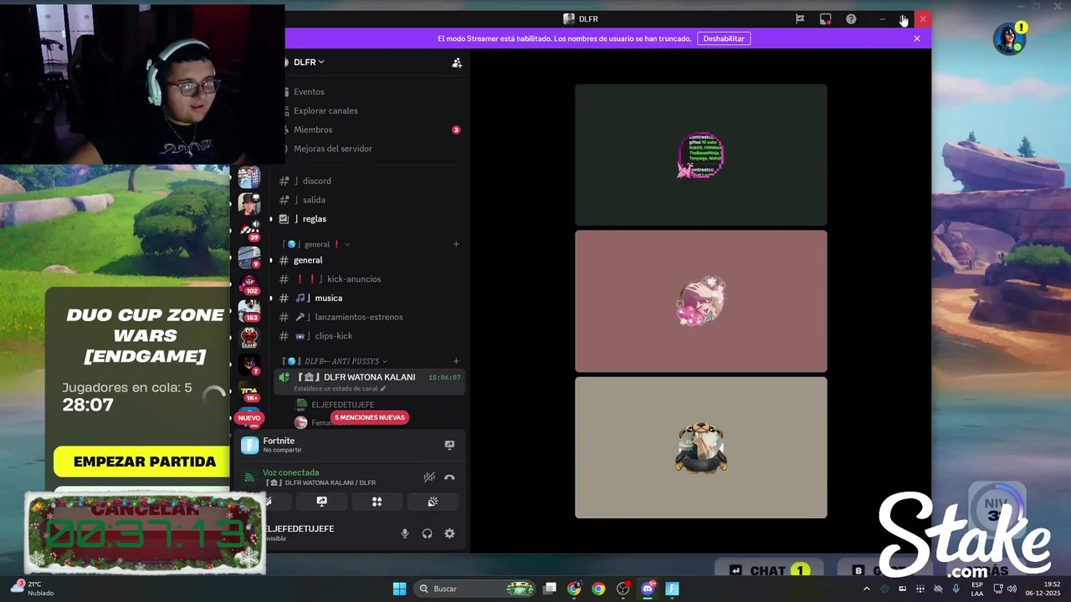
Task: Mute microphone in the user panel
Action: [x=405, y=533]
